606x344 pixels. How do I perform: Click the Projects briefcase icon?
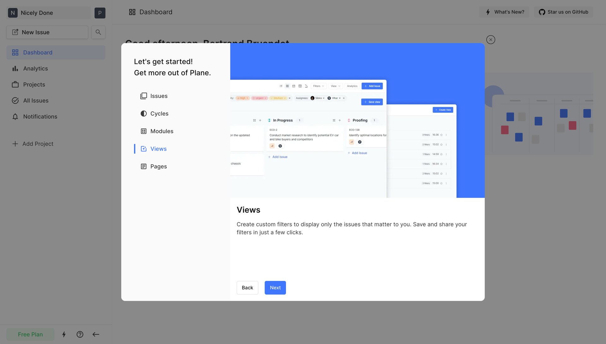click(x=15, y=85)
